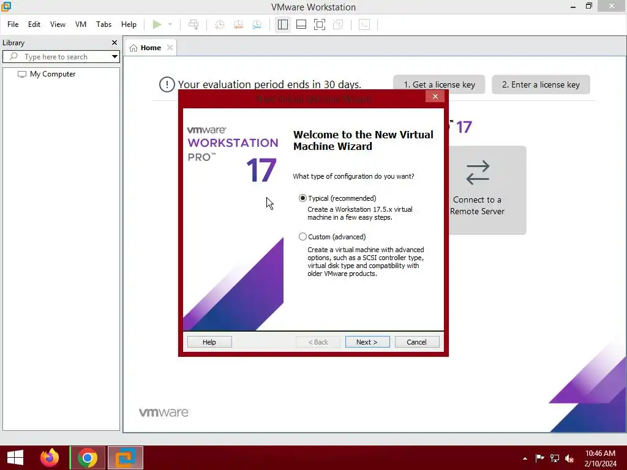Click the Next button in the wizard
Viewport: 627px width, 470px height.
point(367,341)
